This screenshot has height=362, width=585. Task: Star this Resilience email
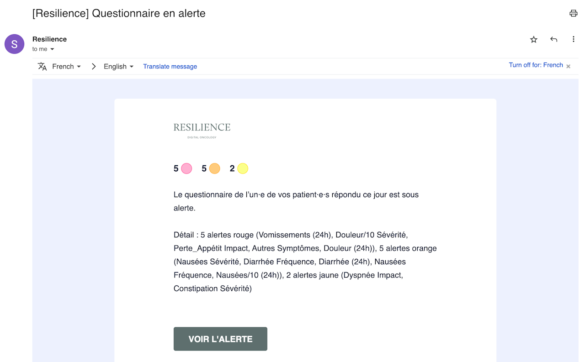(x=533, y=40)
